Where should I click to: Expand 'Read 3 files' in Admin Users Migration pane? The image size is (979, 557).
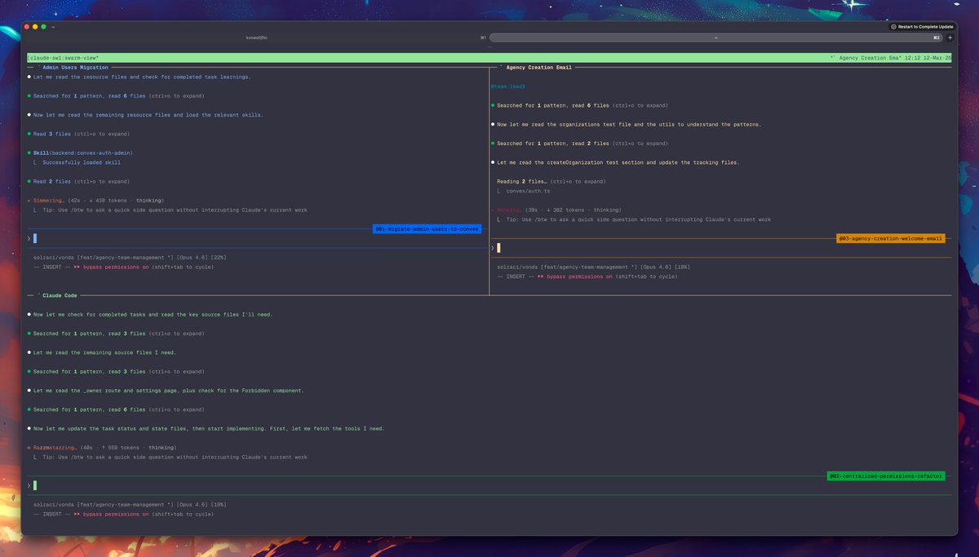82,134
